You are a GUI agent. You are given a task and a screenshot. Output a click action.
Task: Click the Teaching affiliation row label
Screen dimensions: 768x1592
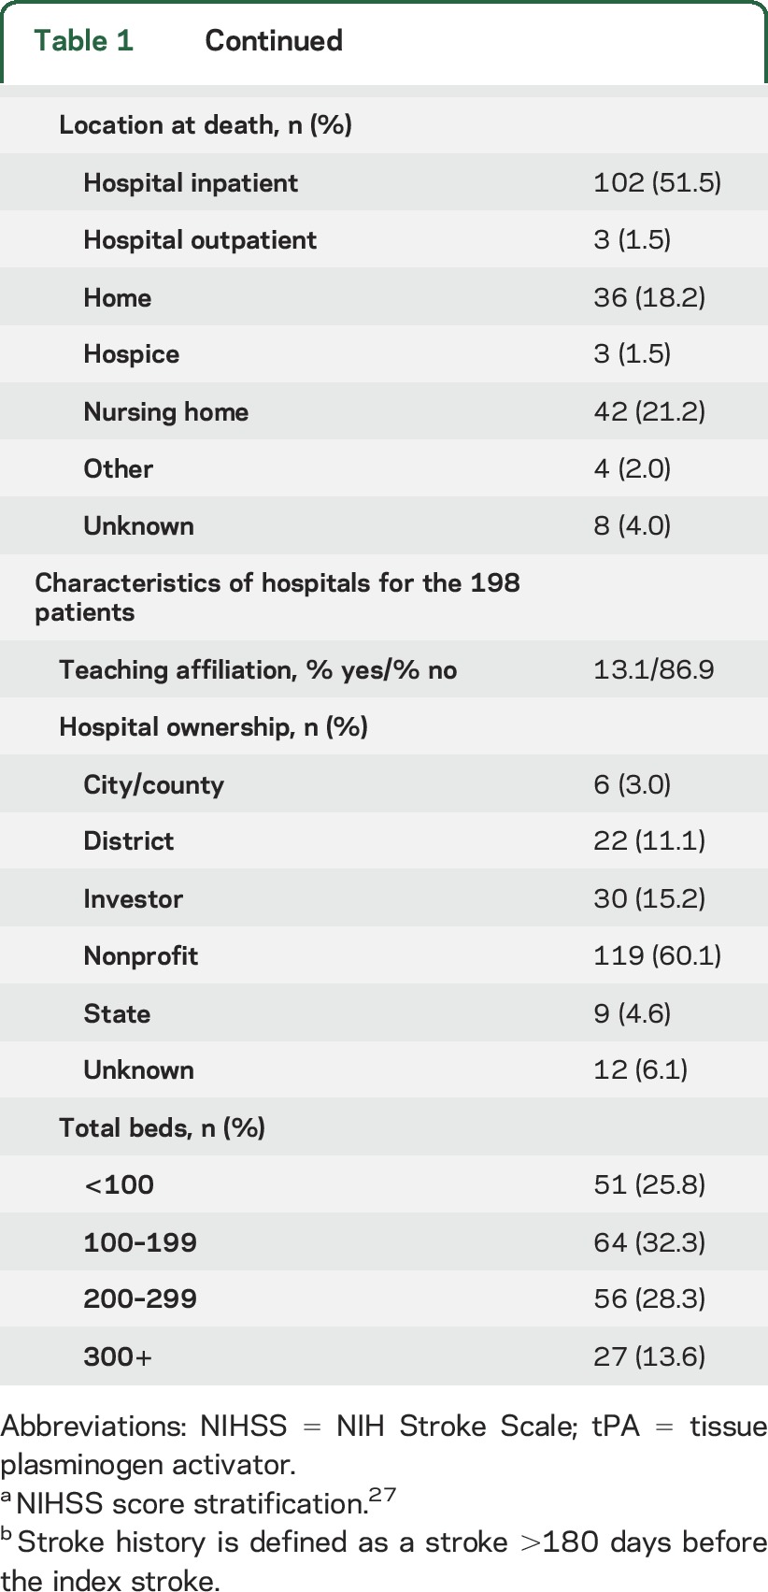258,670
